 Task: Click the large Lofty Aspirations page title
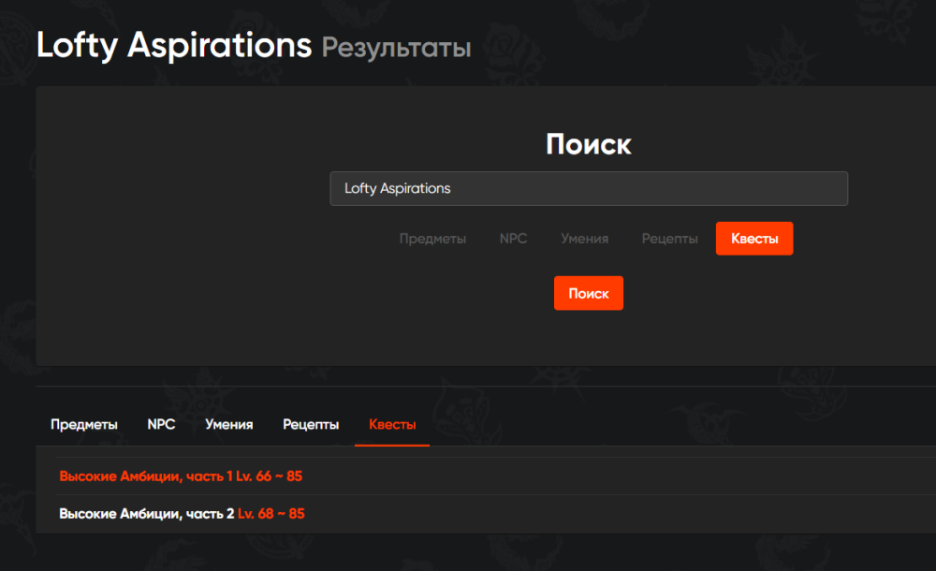[x=174, y=45]
